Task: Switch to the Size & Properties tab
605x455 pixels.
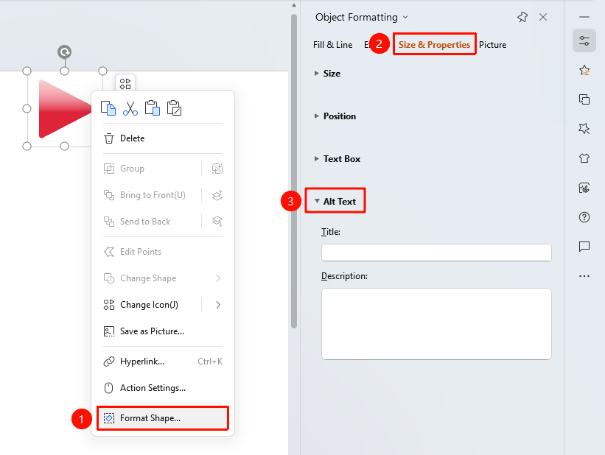Action: (x=434, y=45)
